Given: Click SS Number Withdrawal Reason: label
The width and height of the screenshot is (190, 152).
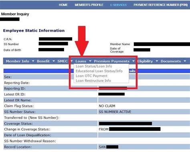Looking at the screenshot, I should click(30, 141).
